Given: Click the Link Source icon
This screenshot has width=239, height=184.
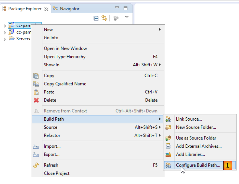Looking at the screenshot, I should 168,119.
